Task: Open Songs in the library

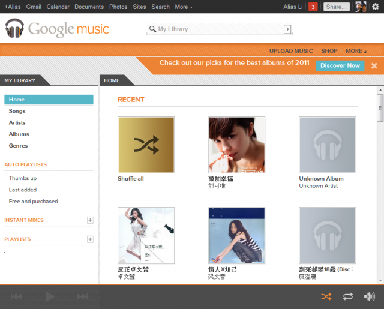Action: (x=17, y=111)
